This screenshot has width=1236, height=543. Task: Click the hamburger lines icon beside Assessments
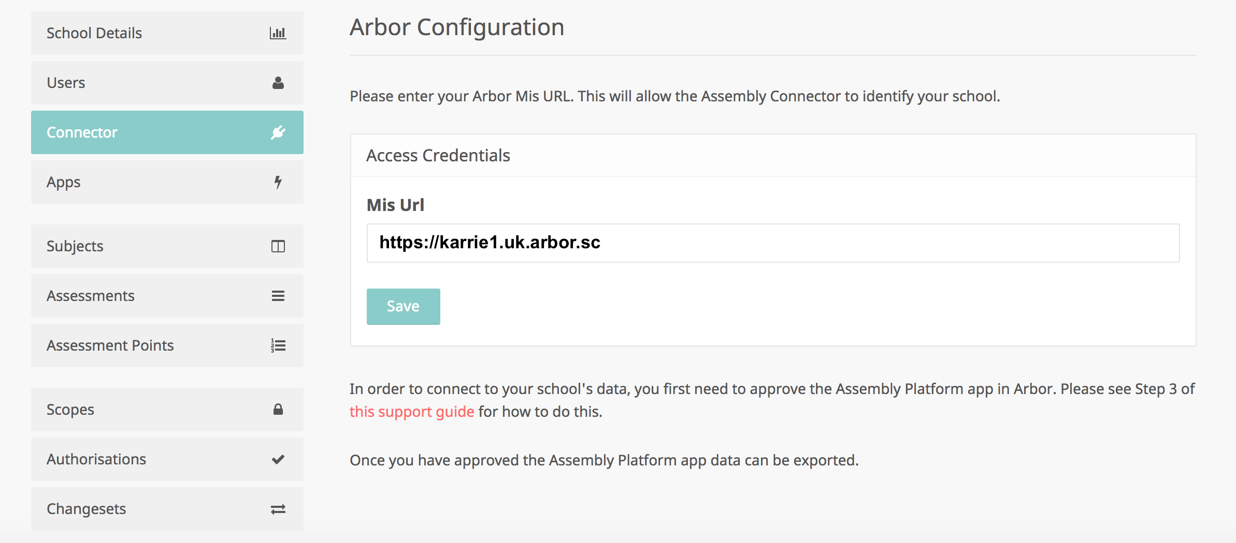[x=278, y=296]
